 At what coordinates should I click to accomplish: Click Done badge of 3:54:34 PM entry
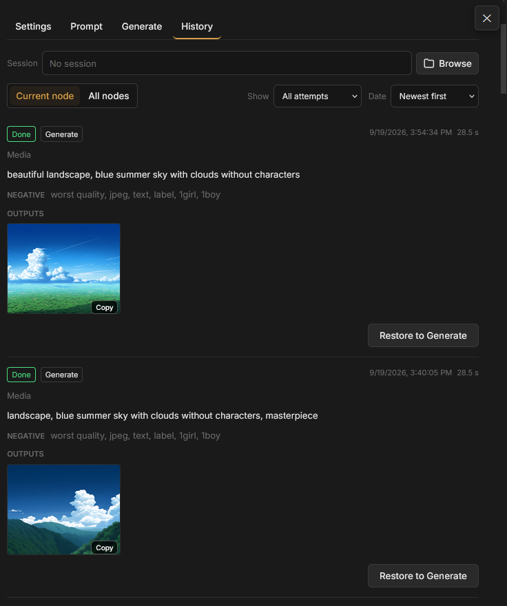click(21, 134)
